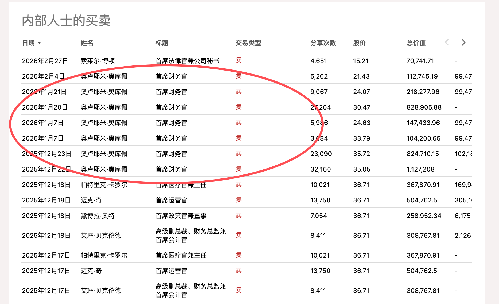
Task: Click the previous page left chevron arrow
Action: (447, 42)
